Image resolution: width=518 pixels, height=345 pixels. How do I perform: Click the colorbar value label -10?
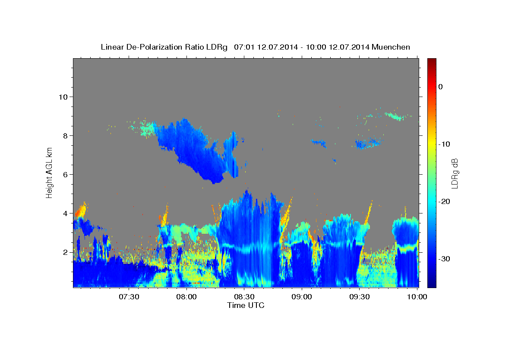(445, 144)
